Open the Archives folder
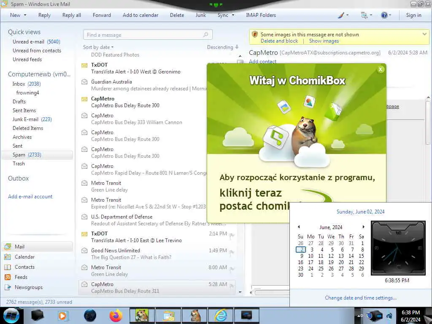This screenshot has width=432, height=324. 22,137
